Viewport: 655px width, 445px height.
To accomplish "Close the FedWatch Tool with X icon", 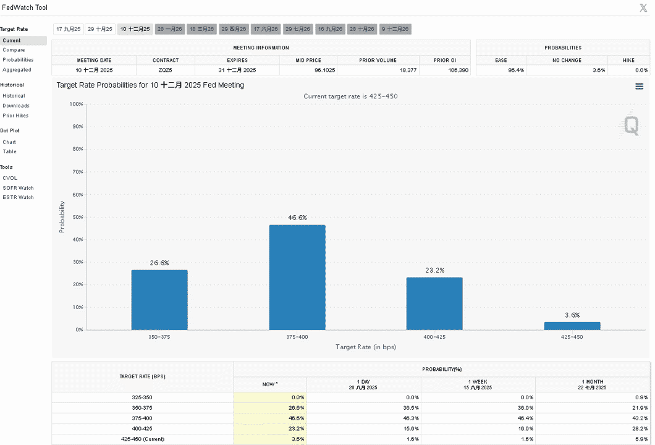I will coord(643,7).
